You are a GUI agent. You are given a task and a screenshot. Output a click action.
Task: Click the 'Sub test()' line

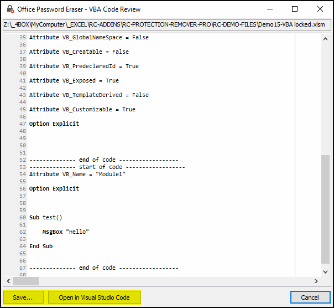click(x=46, y=218)
